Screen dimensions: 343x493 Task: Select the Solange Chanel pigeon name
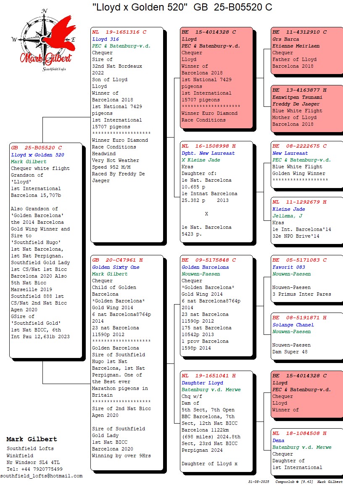pos(293,325)
